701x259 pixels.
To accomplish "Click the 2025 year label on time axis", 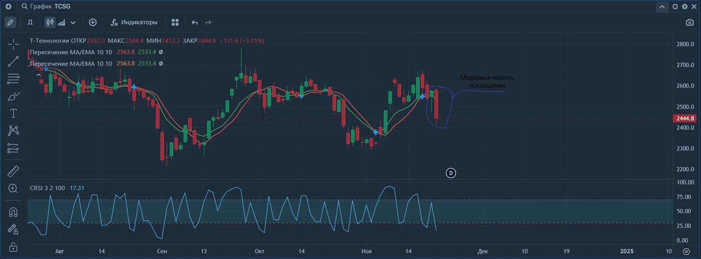I will pos(627,251).
